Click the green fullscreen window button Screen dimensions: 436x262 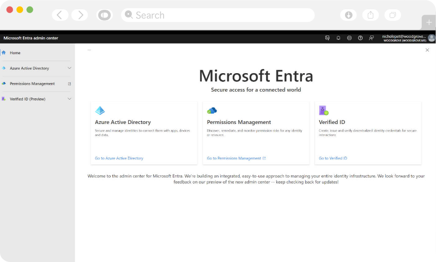30,10
